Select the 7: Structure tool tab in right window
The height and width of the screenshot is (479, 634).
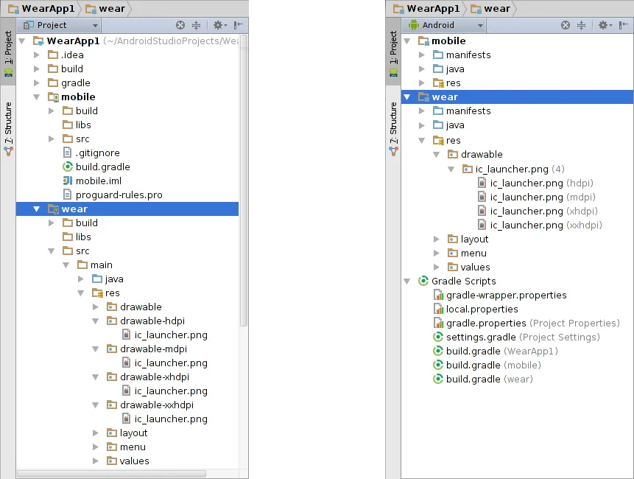[393, 129]
